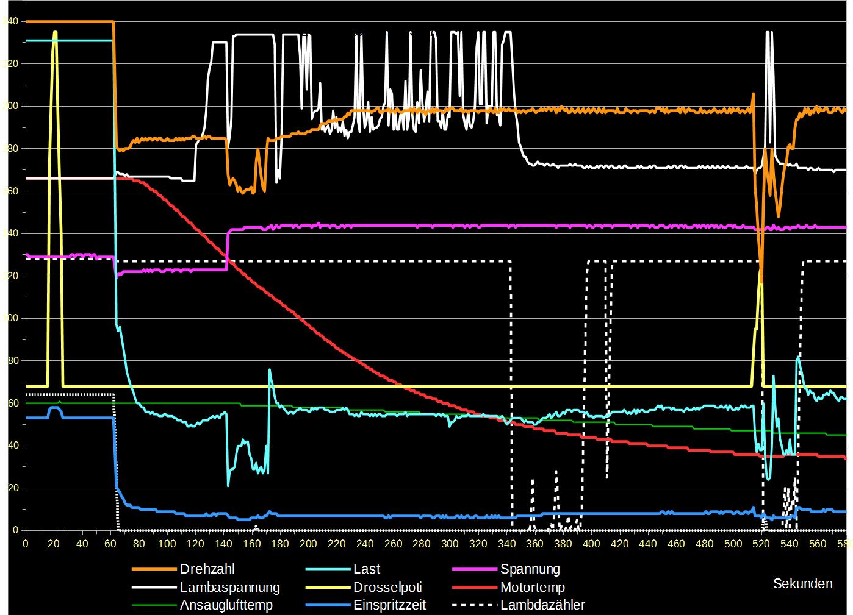853x615 pixels.
Task: Click the Ansauglufttemp legend label
Action: click(x=226, y=605)
